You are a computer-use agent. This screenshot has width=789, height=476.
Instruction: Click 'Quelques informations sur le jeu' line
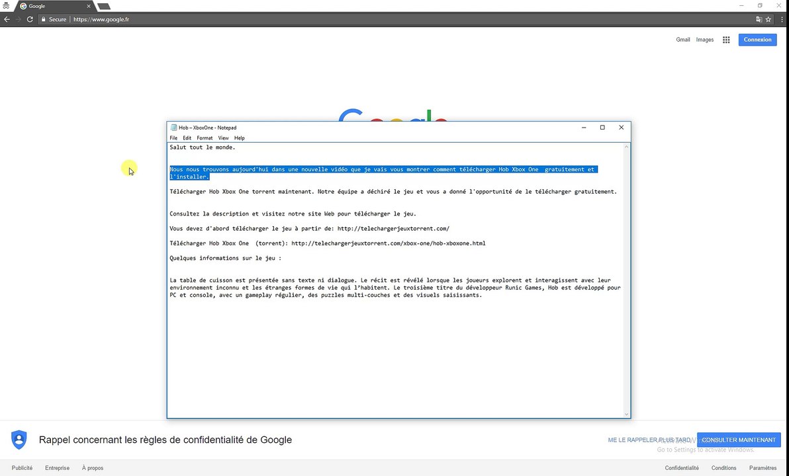click(x=226, y=258)
